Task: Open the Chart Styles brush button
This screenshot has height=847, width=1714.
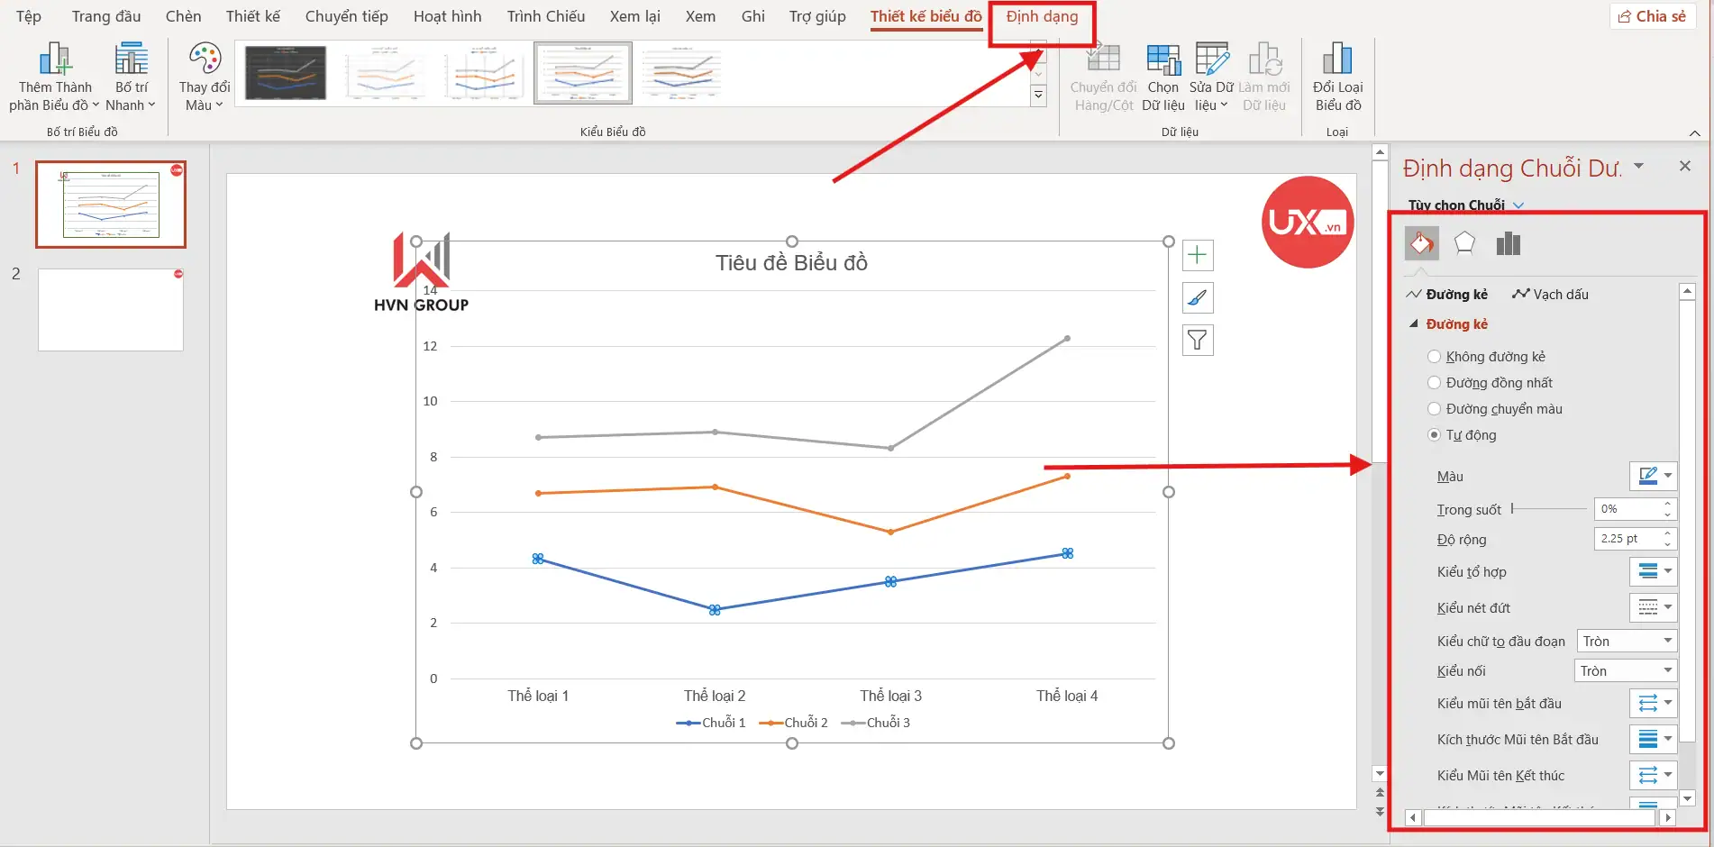Action: pos(1197,298)
